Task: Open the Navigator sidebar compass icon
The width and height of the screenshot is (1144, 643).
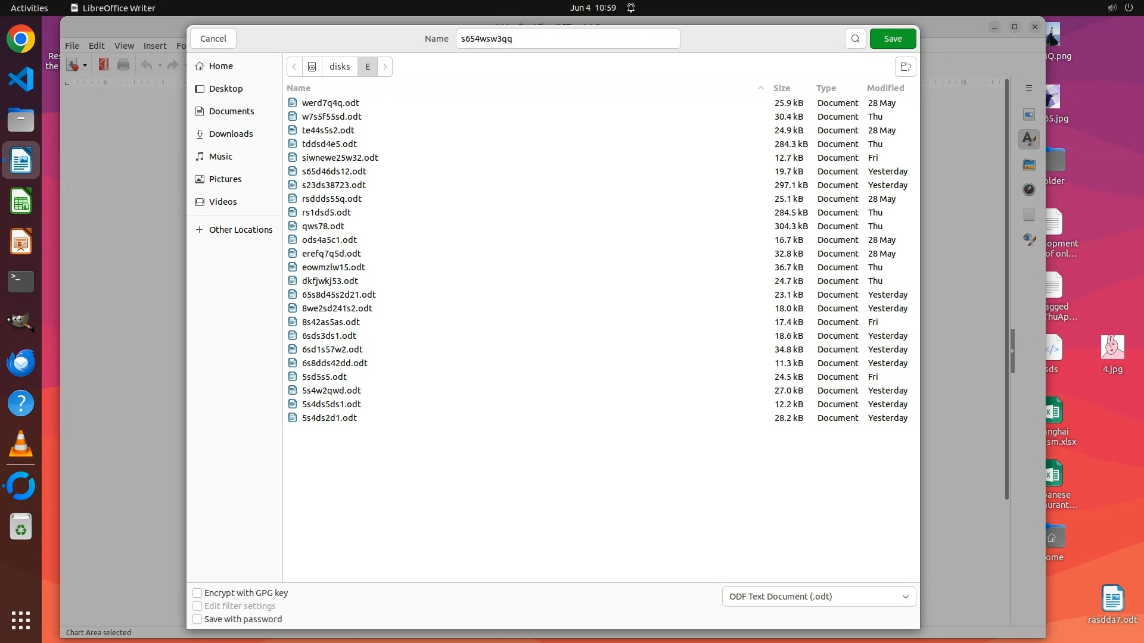Action: coord(1028,189)
